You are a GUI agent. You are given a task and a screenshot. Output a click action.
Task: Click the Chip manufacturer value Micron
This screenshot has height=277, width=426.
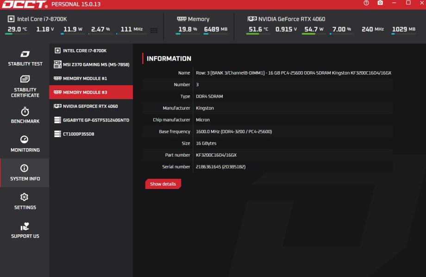coord(203,120)
